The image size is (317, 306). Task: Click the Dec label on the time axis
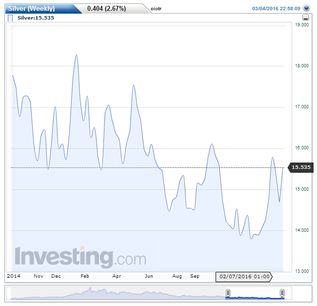[x=56, y=276]
